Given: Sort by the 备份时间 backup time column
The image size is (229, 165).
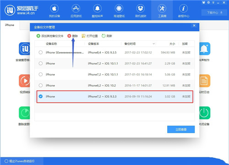Looking at the screenshot, I should pos(130,44).
